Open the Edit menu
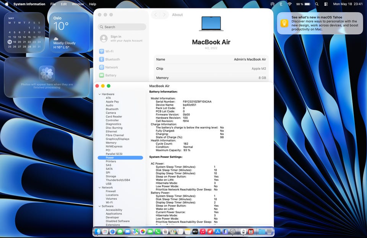 click(64, 4)
